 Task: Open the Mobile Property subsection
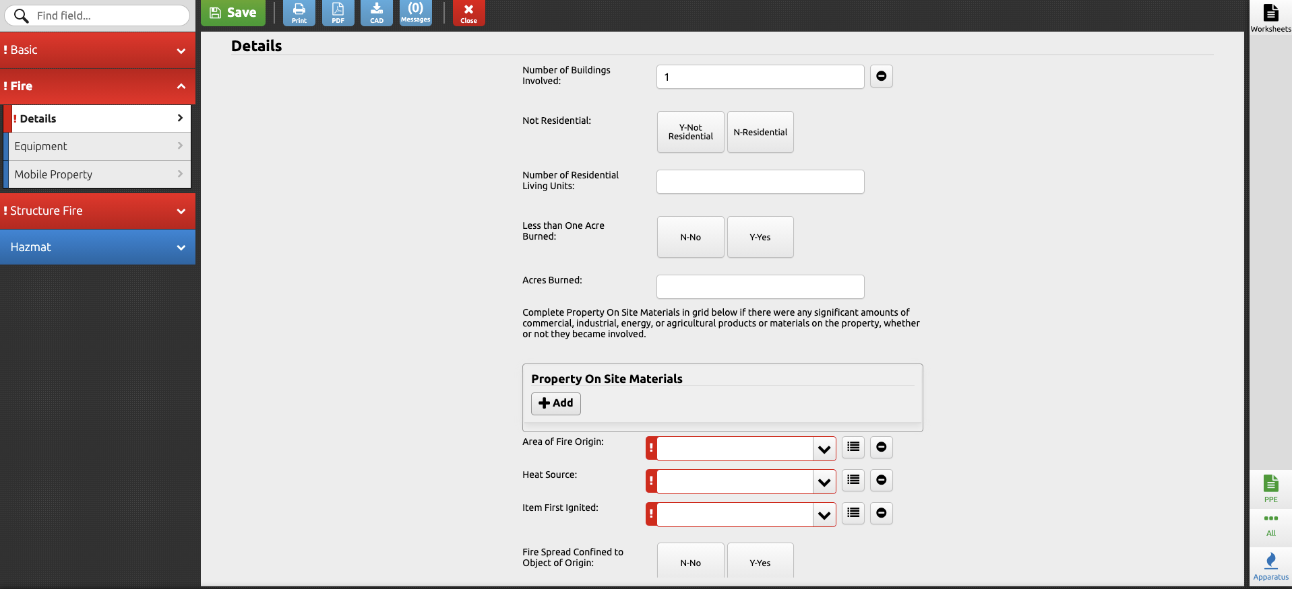(98, 174)
